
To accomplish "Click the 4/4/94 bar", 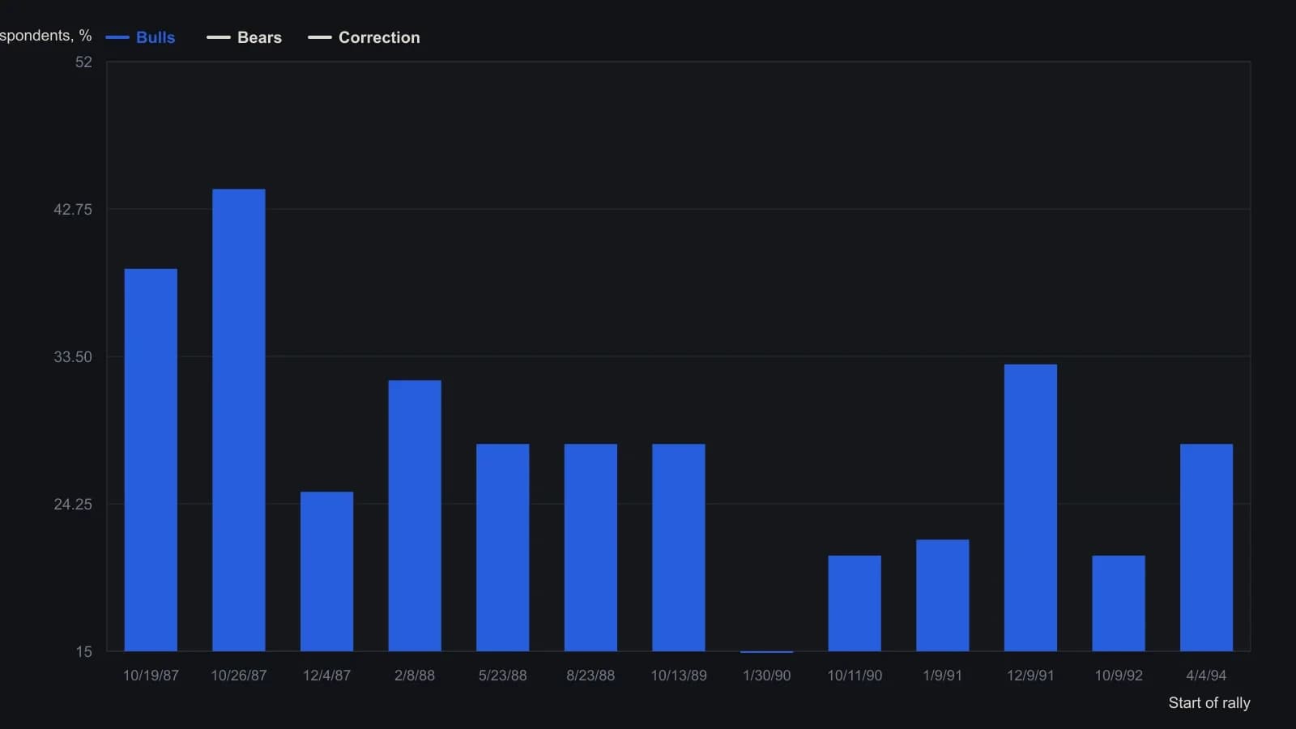I will click(x=1207, y=548).
